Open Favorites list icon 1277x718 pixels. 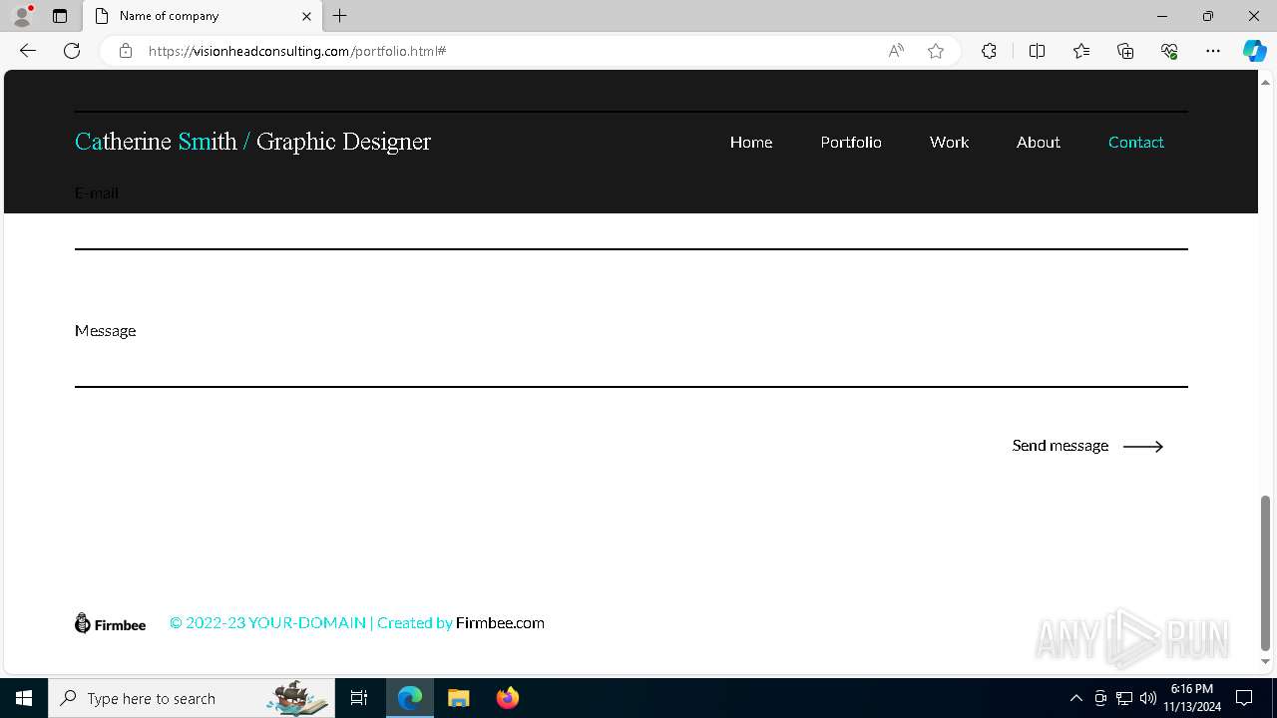coord(1081,51)
